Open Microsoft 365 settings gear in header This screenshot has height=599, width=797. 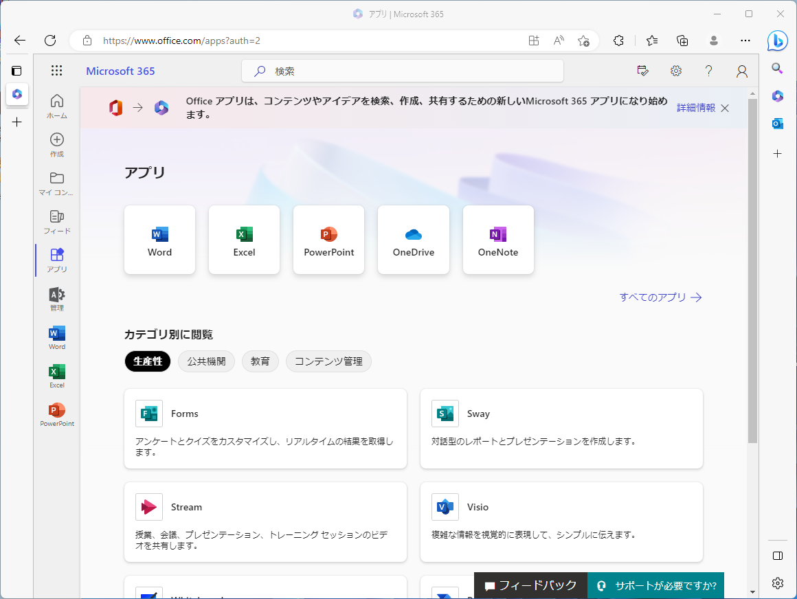[x=675, y=71]
